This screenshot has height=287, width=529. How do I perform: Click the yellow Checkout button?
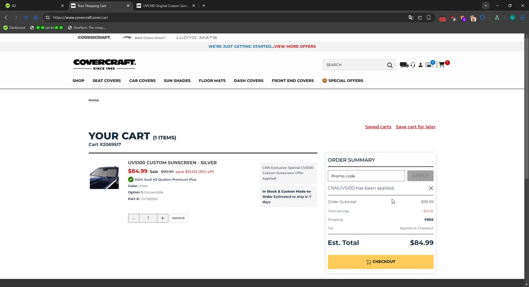click(x=381, y=262)
